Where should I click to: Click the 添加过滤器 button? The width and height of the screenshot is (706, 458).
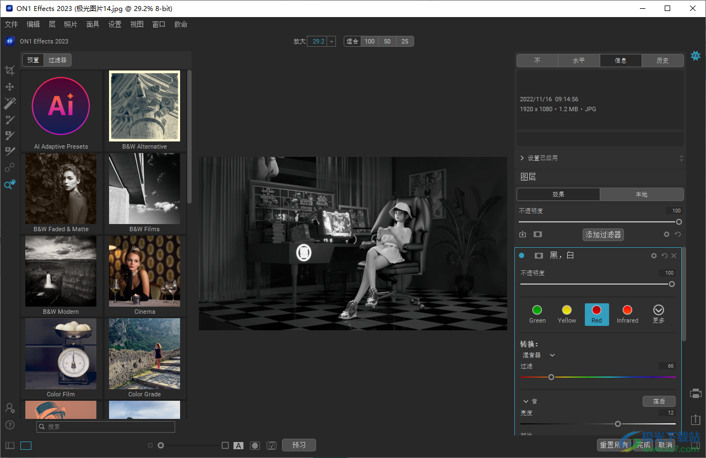[x=603, y=235]
